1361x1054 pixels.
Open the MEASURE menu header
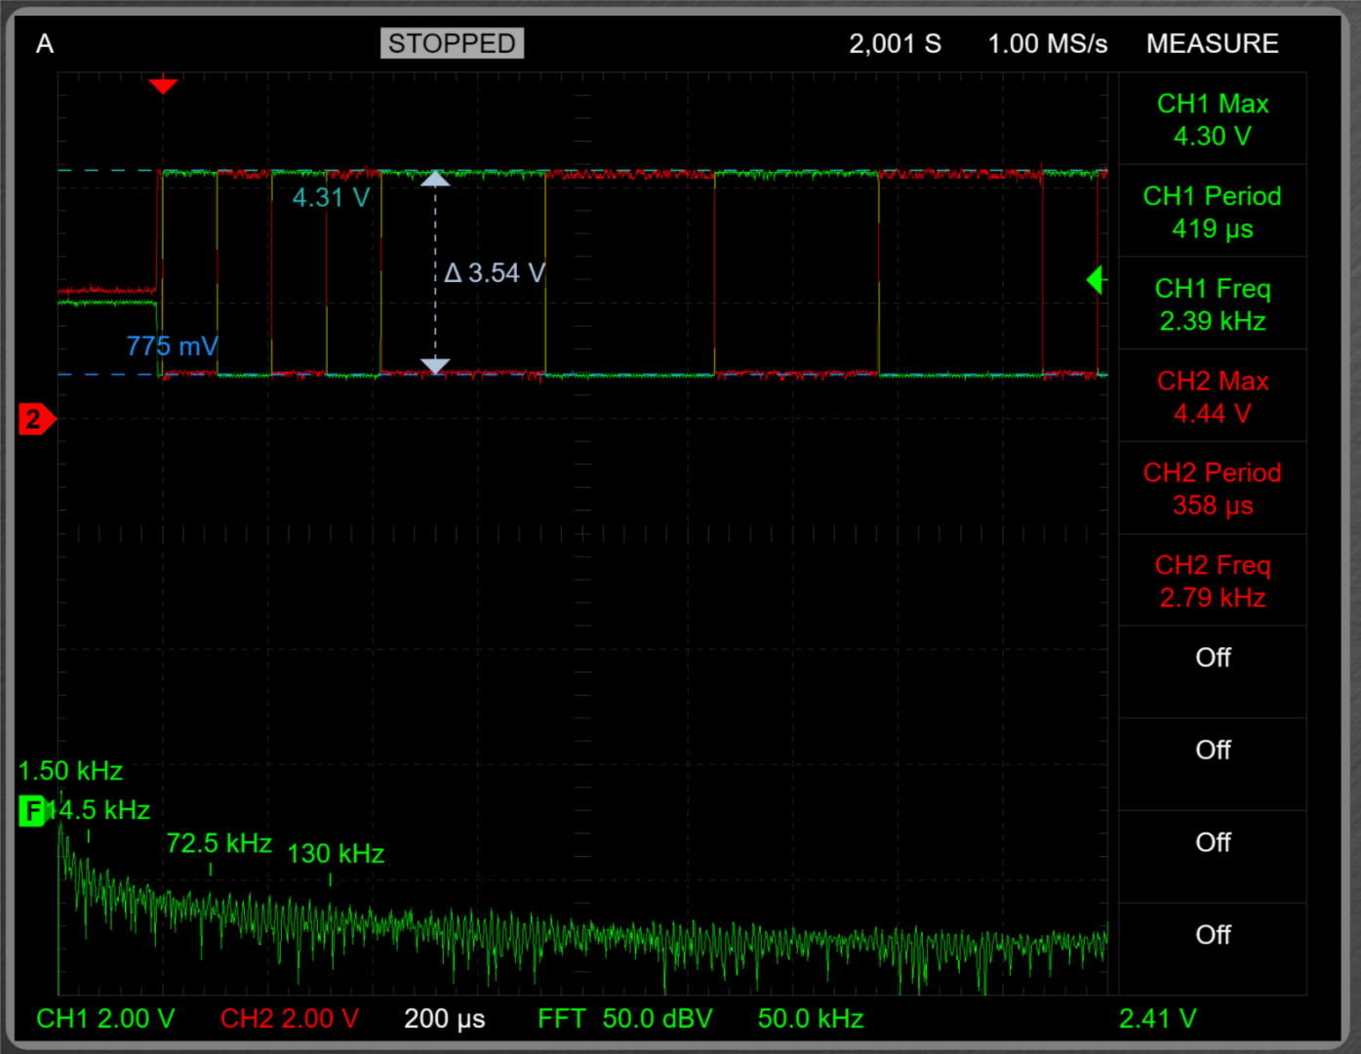1212,44
